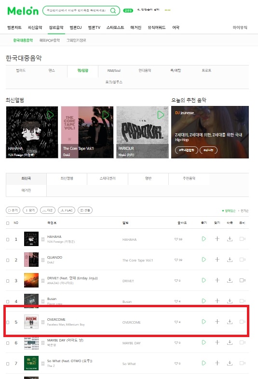Focus the Melon search input field
The height and width of the screenshot is (379, 258).
tap(76, 11)
